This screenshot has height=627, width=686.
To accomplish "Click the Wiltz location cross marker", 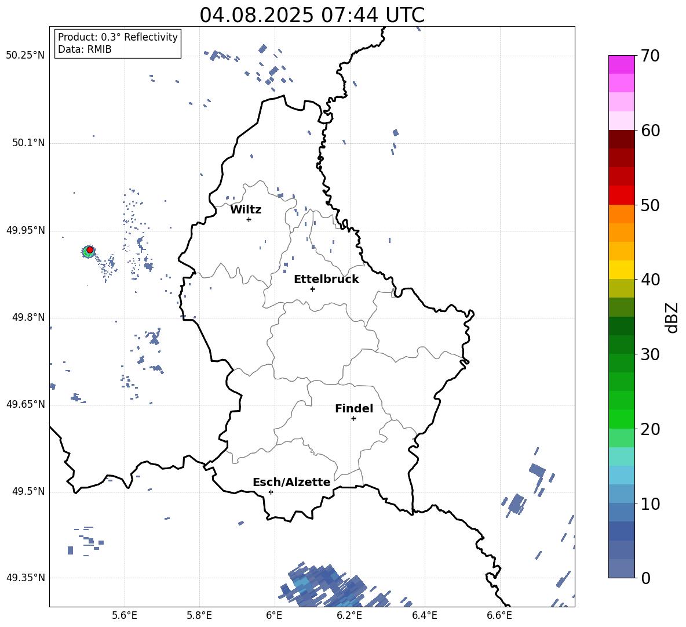I will [249, 219].
